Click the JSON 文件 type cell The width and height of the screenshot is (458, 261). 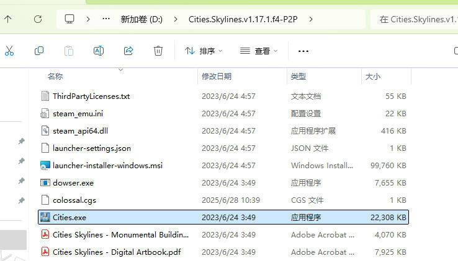[310, 148]
